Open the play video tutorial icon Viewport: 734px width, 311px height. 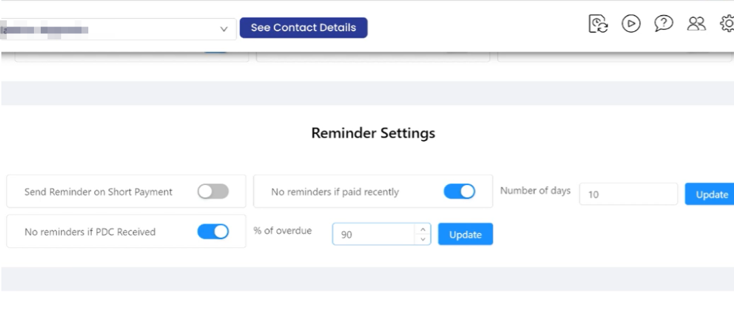[631, 23]
